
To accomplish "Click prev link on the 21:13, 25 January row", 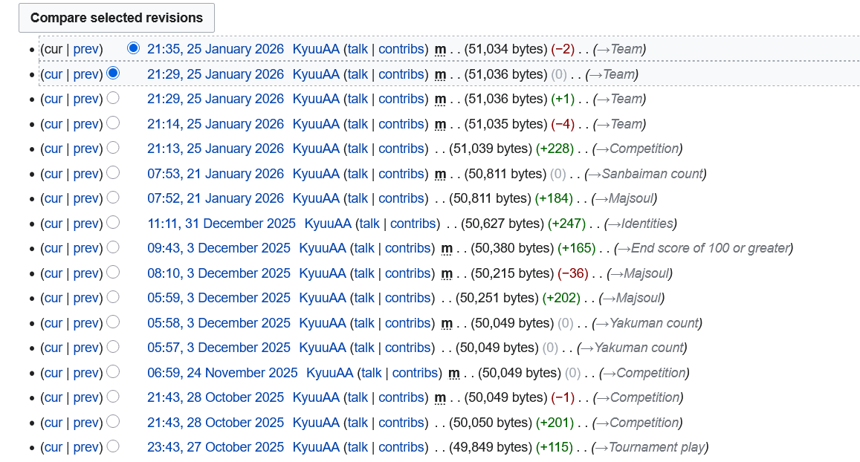I will click(85, 149).
